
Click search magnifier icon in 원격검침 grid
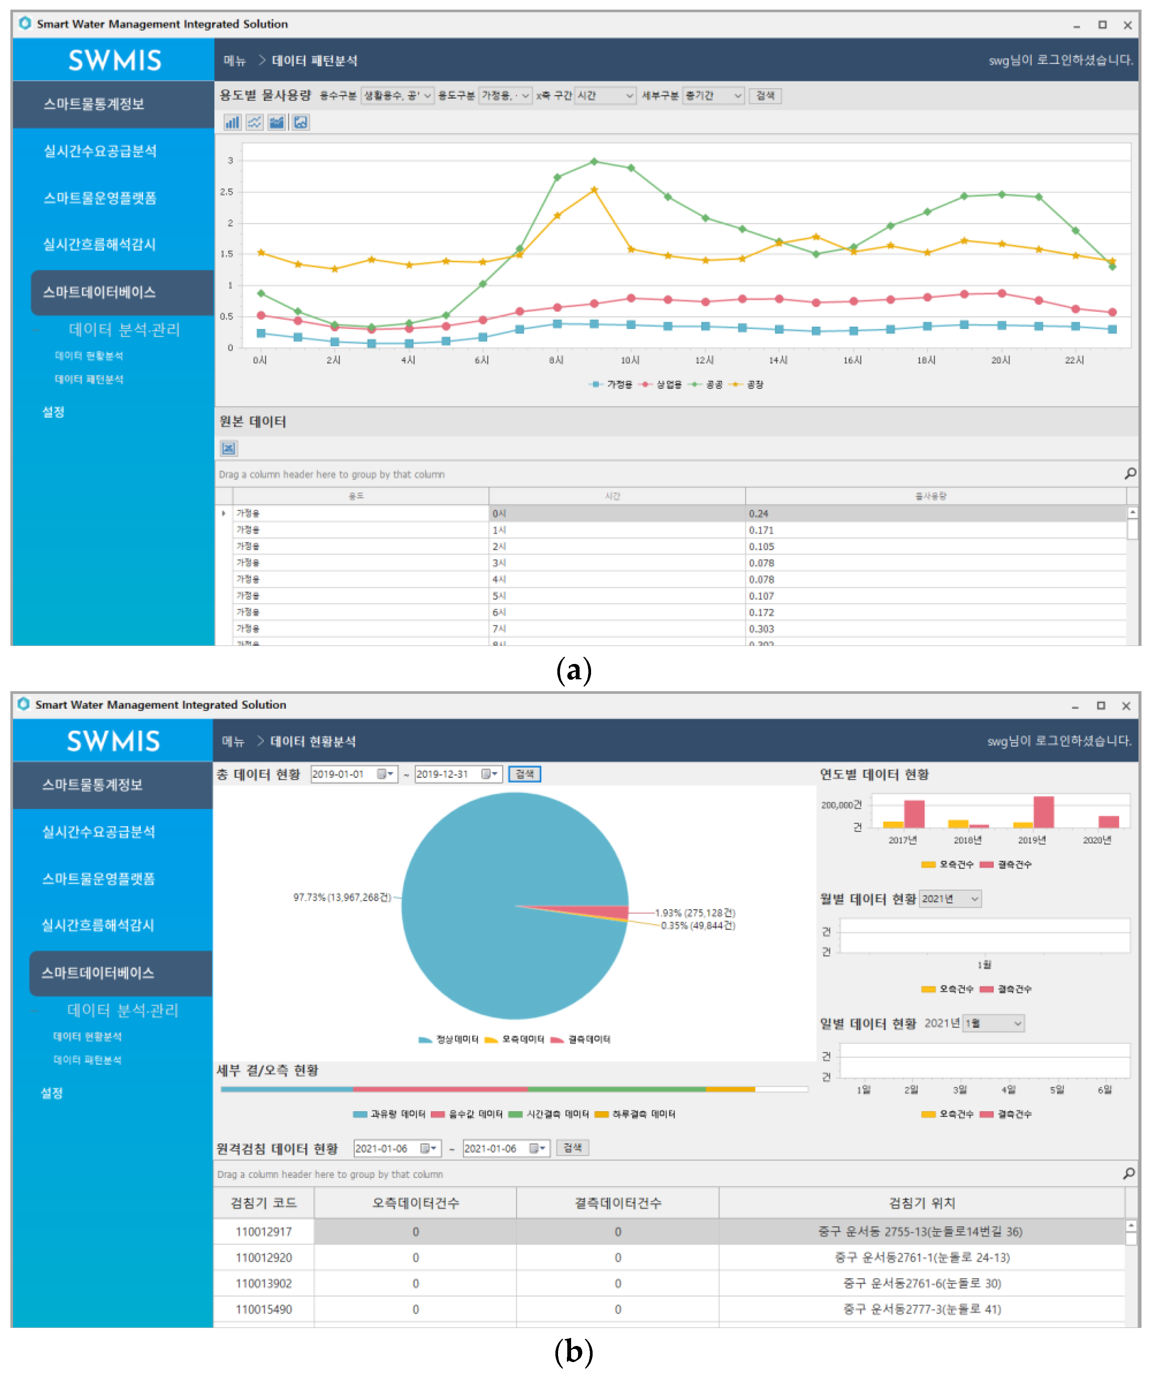[1129, 1174]
